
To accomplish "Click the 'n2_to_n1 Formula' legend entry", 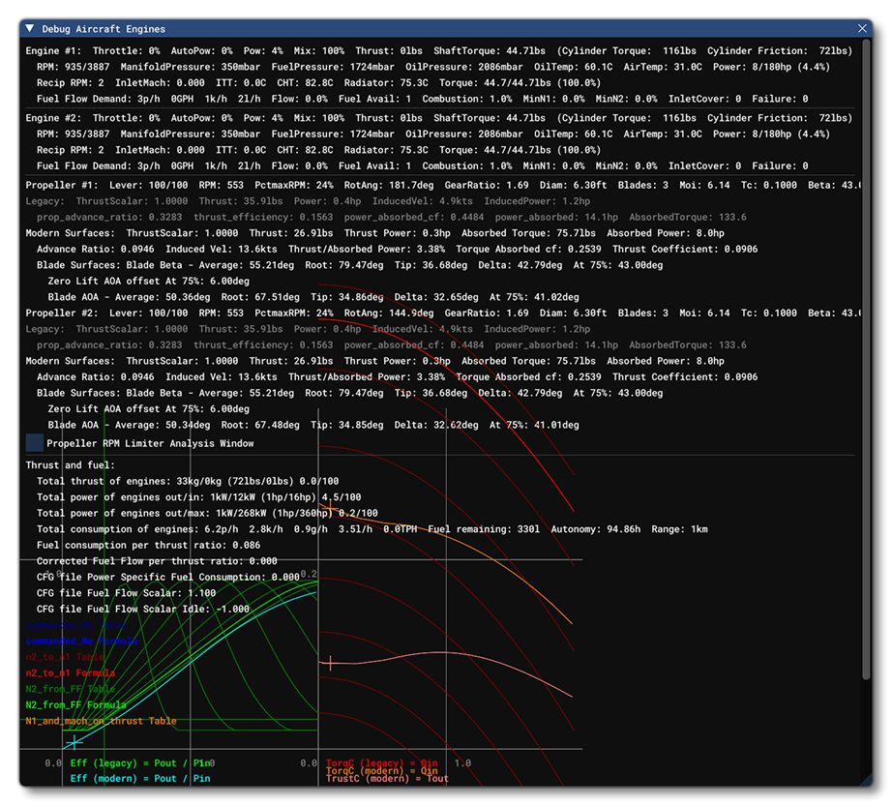I will coord(70,672).
